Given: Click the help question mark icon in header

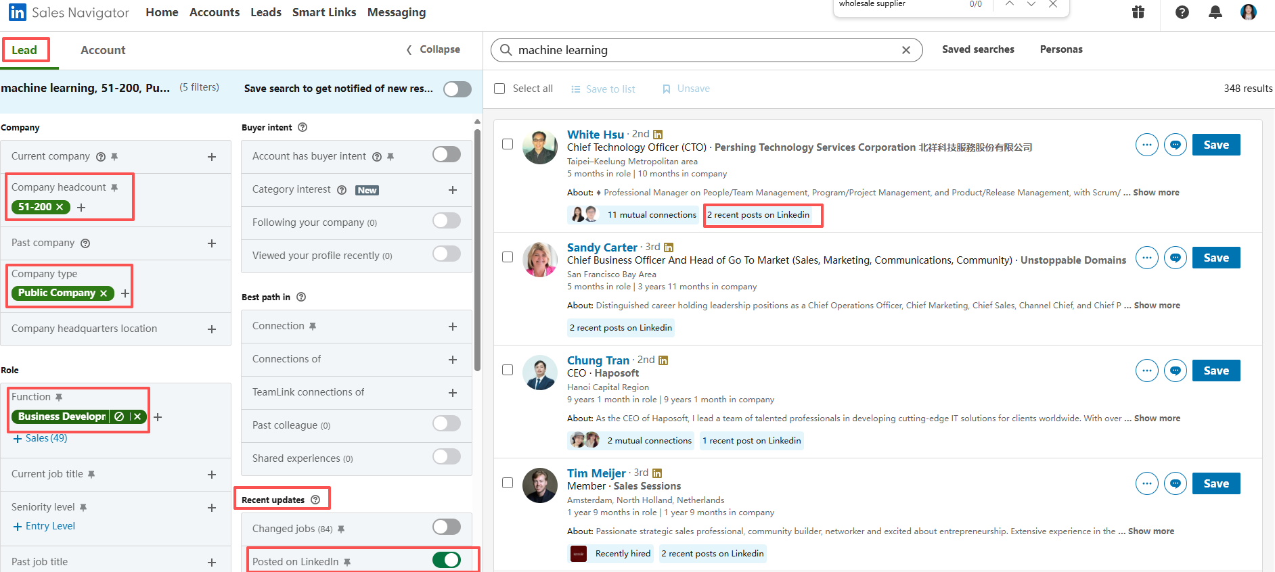Looking at the screenshot, I should (1182, 12).
